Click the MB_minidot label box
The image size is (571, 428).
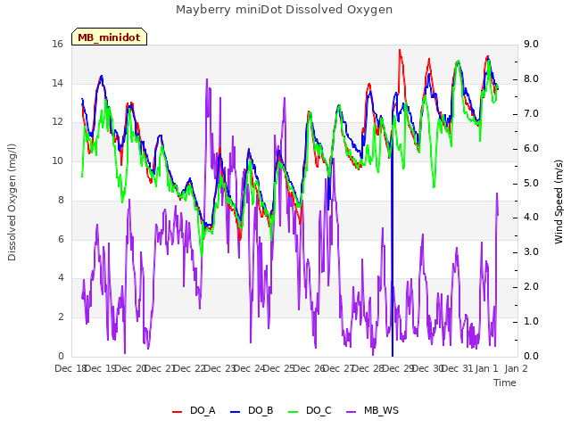point(109,37)
